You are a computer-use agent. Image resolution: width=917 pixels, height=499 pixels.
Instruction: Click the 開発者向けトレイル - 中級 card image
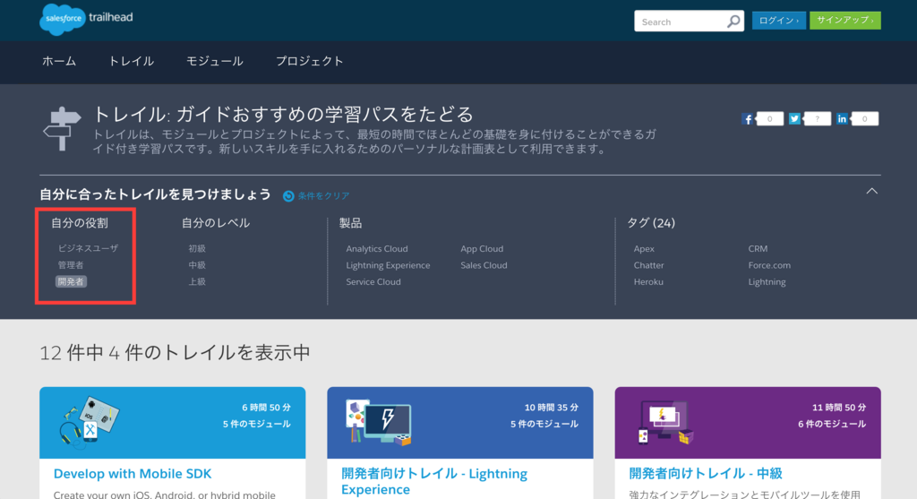[x=665, y=422]
